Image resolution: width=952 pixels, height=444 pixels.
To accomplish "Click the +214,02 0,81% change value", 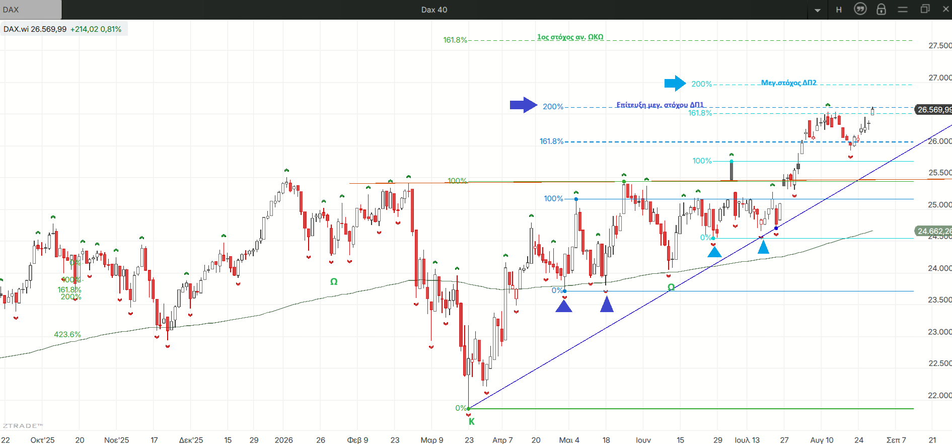I will [96, 29].
